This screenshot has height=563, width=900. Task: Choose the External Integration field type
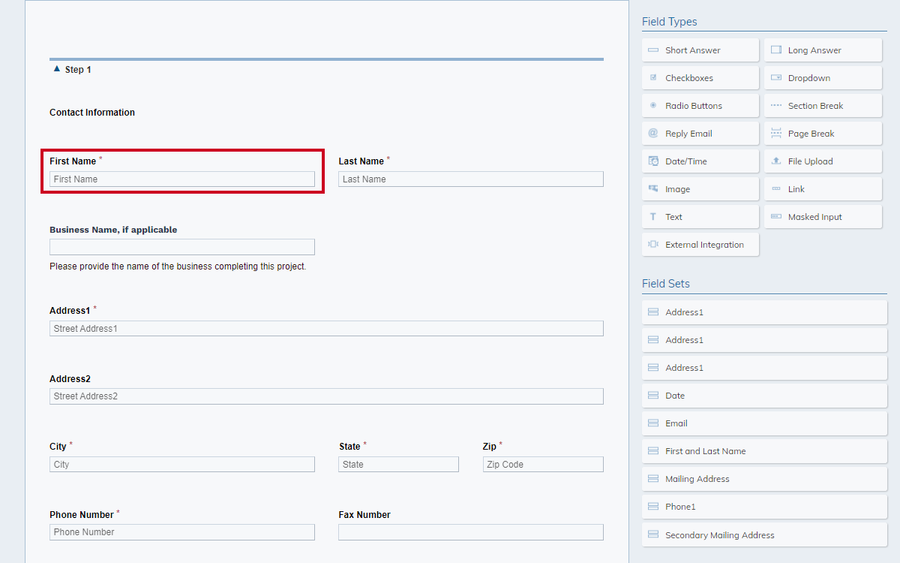pyautogui.click(x=700, y=245)
